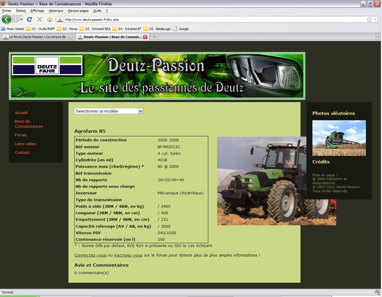Viewport: 382px width, 297px height.
Task: Close the 'Le forum Deutz-Passion' tab
Action: [x=71, y=37]
